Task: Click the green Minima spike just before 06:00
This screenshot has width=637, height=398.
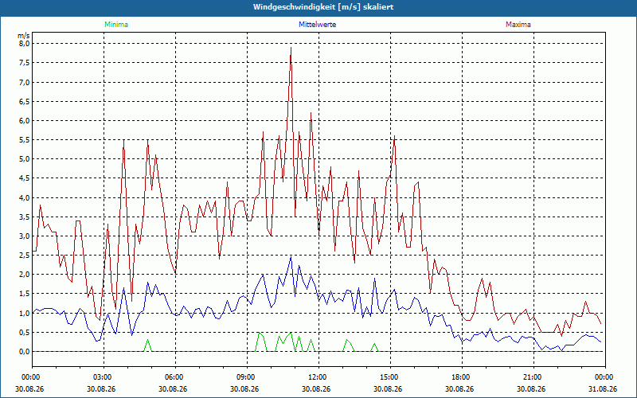Action: tap(147, 345)
